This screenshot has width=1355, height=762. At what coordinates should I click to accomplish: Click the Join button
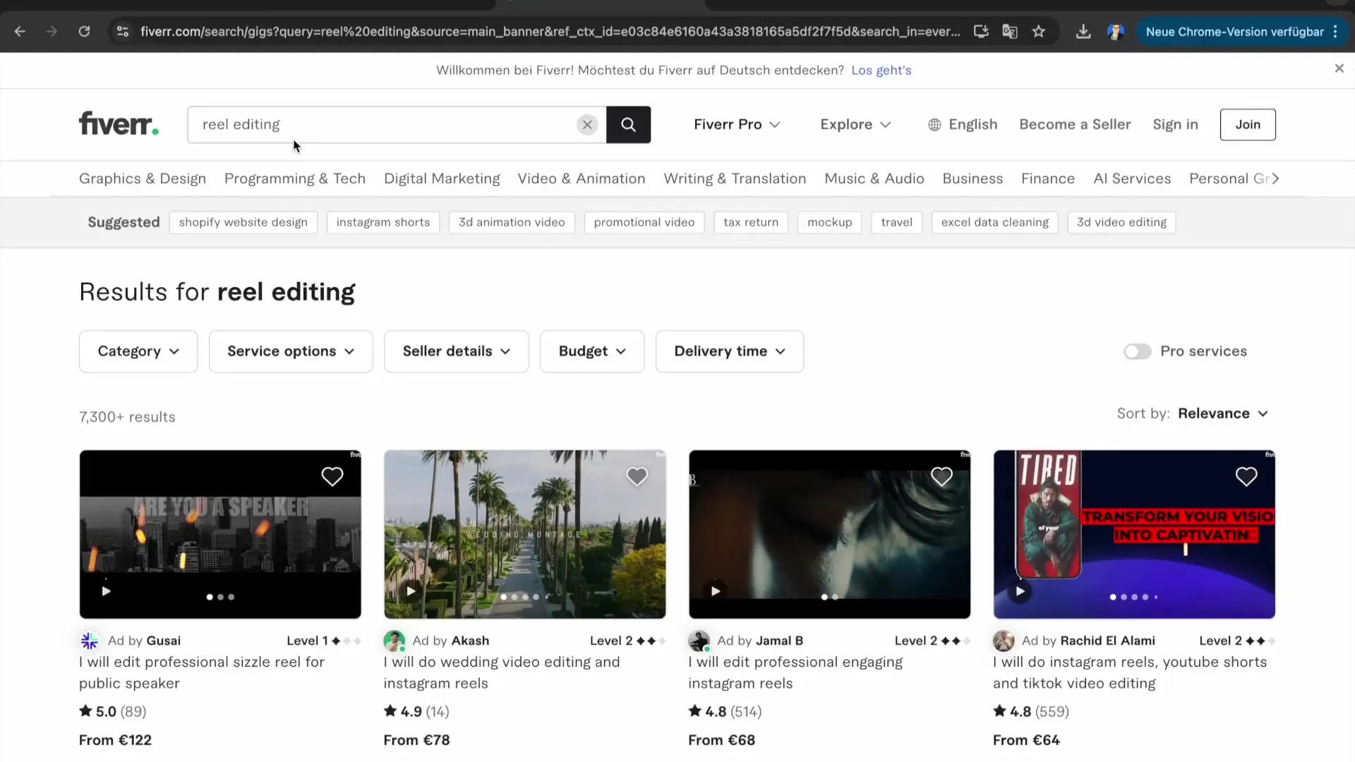(x=1247, y=124)
